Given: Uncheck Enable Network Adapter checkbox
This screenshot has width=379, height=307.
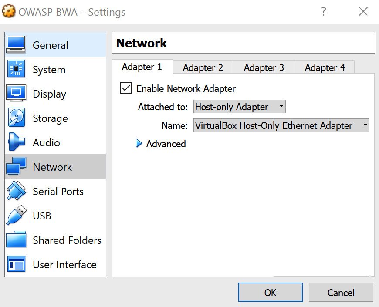Looking at the screenshot, I should (x=126, y=88).
